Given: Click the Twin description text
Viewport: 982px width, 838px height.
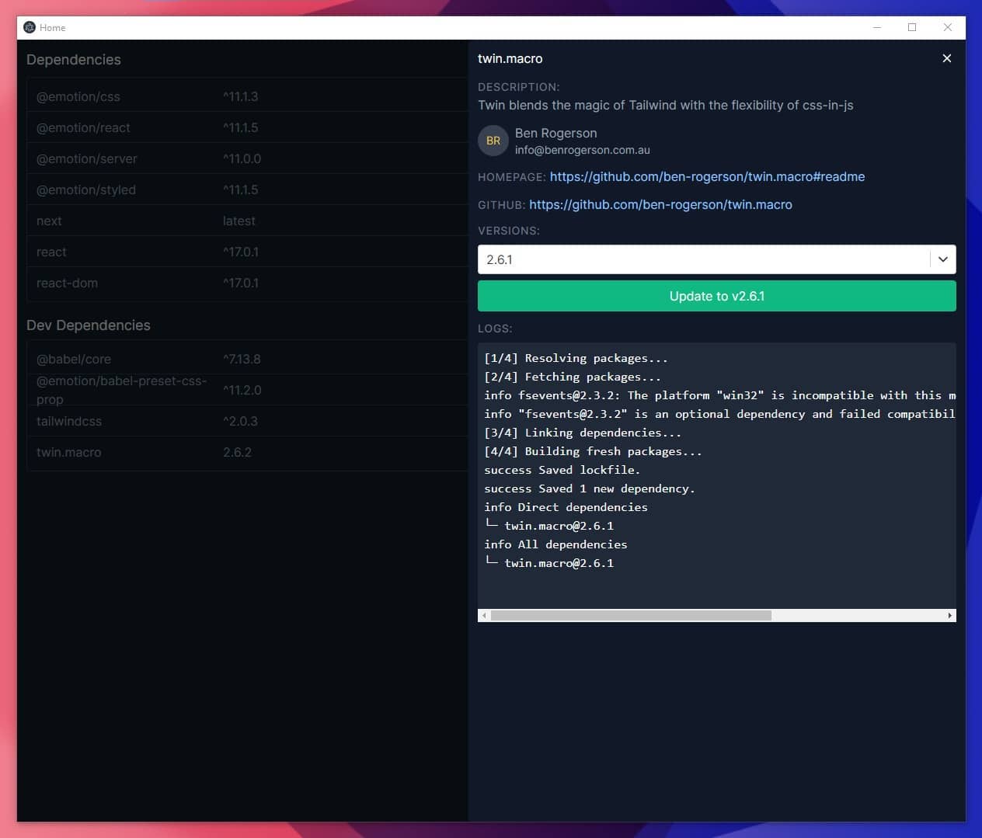Looking at the screenshot, I should 666,105.
